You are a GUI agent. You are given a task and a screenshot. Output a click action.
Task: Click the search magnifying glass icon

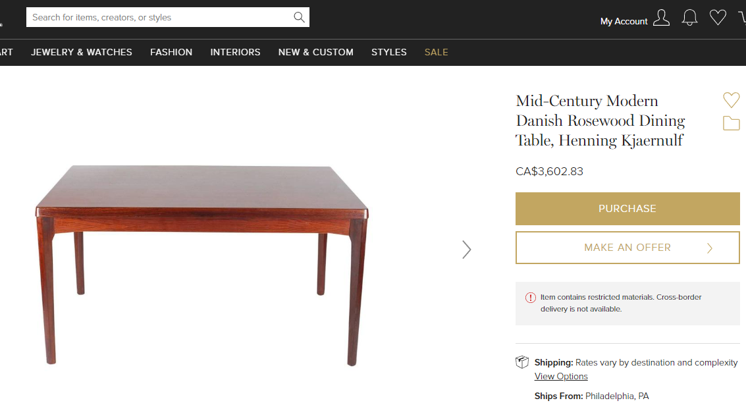point(299,16)
